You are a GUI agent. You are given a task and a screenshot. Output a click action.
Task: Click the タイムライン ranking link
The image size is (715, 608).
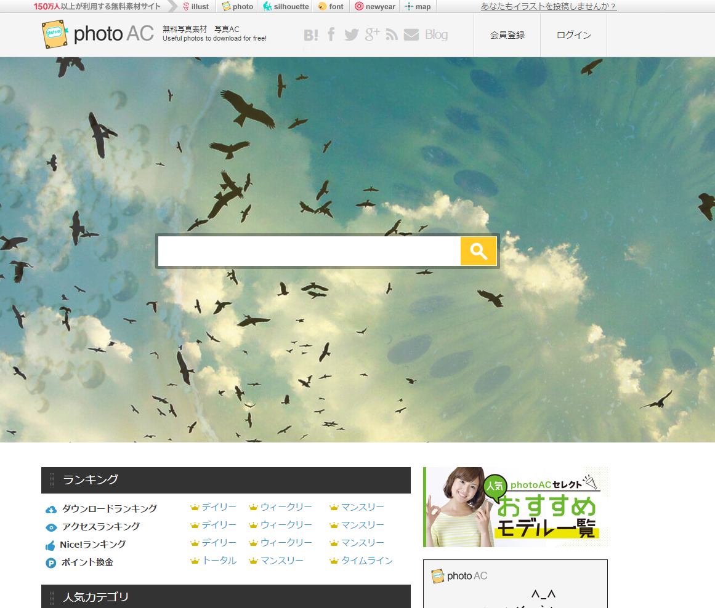[x=366, y=561]
